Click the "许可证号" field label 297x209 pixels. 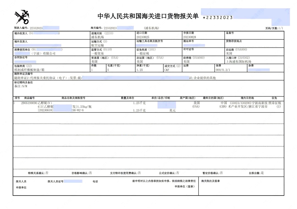point(188,49)
